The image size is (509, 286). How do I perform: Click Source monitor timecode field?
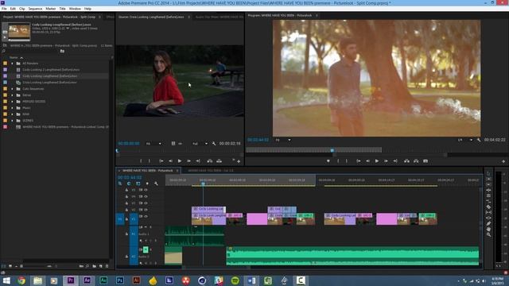coord(129,143)
